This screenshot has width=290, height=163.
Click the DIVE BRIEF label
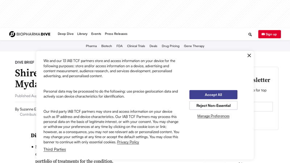tap(25, 62)
